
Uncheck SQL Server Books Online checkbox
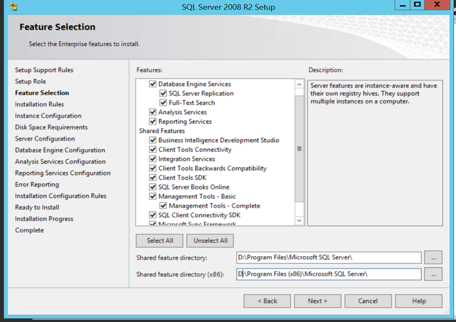(153, 187)
